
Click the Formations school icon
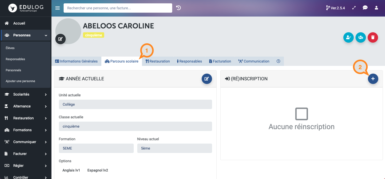tap(7, 130)
